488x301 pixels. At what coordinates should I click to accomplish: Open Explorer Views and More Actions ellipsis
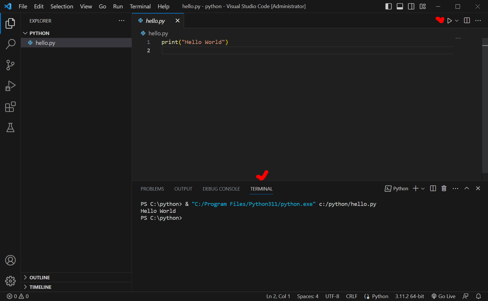click(x=122, y=21)
